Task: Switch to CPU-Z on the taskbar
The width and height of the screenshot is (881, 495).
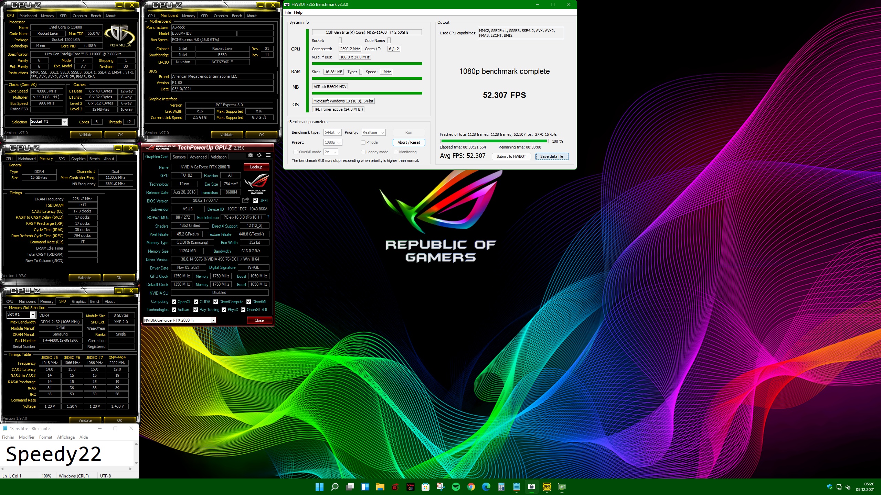Action: point(546,487)
